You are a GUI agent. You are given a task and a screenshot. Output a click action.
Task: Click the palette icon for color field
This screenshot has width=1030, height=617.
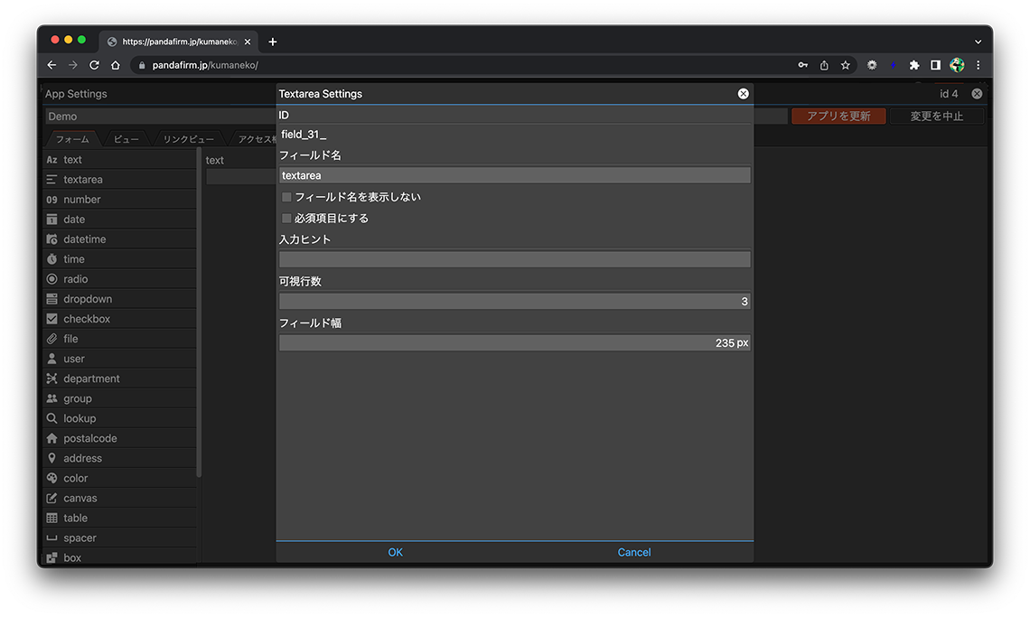[x=51, y=478]
